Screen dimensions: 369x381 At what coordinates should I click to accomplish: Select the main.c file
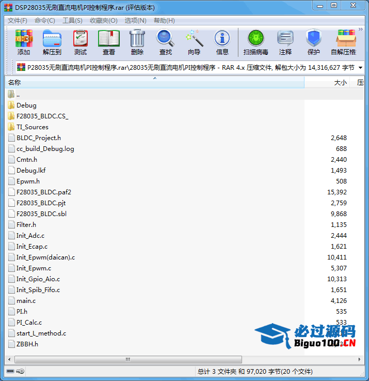click(26, 301)
